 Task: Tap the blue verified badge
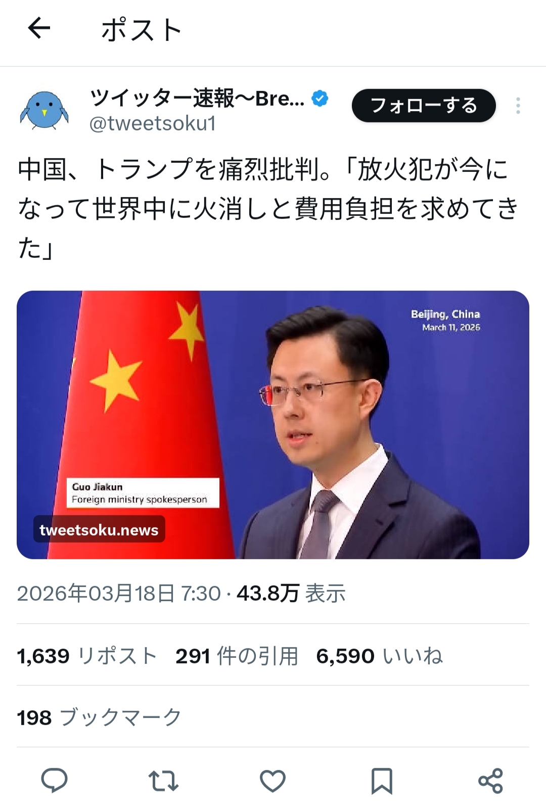(320, 98)
